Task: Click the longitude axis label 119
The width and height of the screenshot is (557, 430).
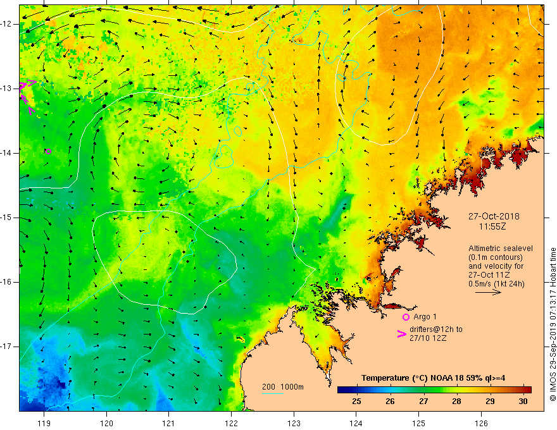Action: 44,423
